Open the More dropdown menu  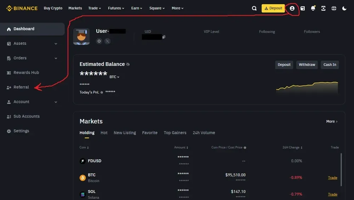(x=177, y=8)
